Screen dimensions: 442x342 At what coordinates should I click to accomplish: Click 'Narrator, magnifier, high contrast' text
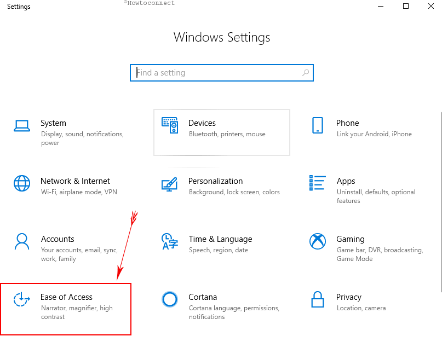(77, 312)
